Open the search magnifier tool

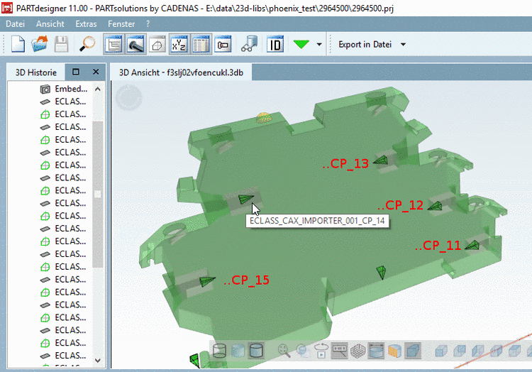point(87,44)
